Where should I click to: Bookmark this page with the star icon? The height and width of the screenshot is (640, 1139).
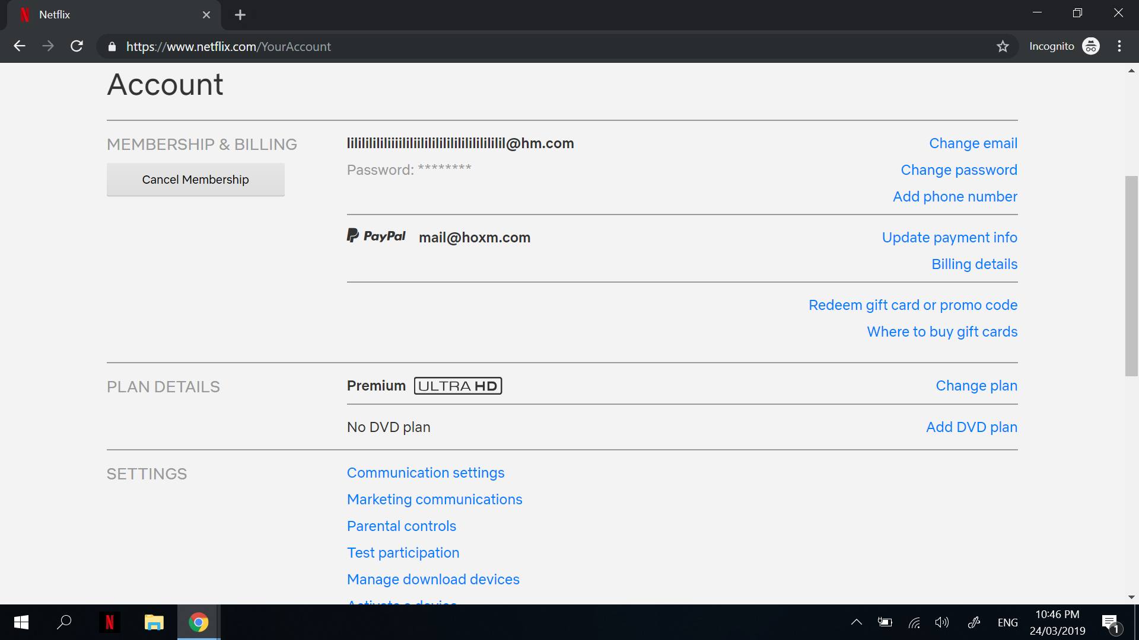coord(1003,46)
